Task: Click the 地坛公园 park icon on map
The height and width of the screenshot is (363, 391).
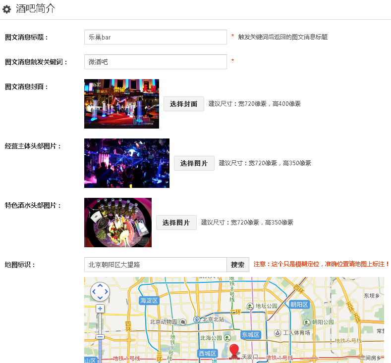Action: [x=250, y=306]
